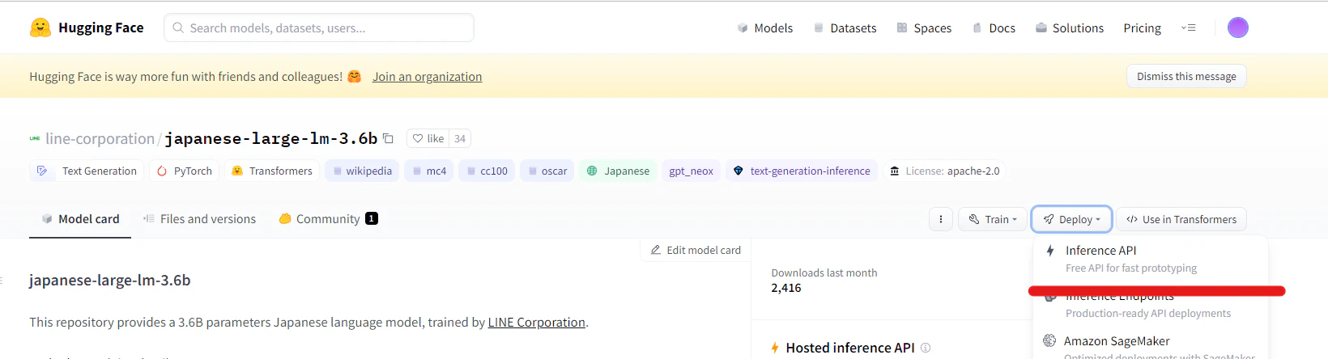Image resolution: width=1328 pixels, height=359 pixels.
Task: Click the lightning icon beside Inference API
Action: 1050,251
